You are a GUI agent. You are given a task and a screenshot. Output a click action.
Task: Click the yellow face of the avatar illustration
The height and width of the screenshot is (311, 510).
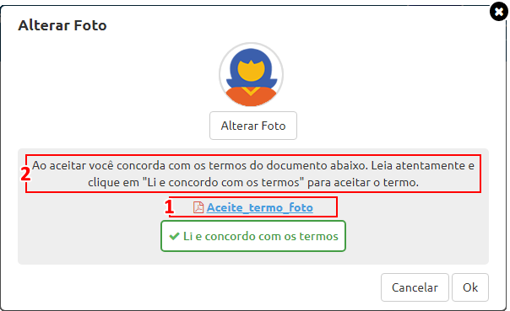(x=251, y=71)
